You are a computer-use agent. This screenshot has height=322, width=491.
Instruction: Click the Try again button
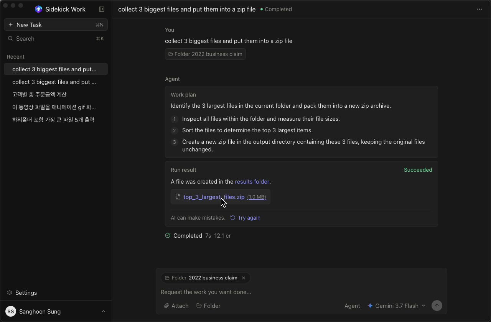[245, 218]
